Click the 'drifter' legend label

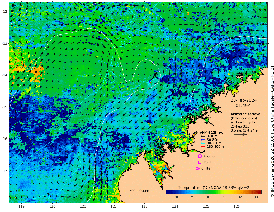coord(207,168)
